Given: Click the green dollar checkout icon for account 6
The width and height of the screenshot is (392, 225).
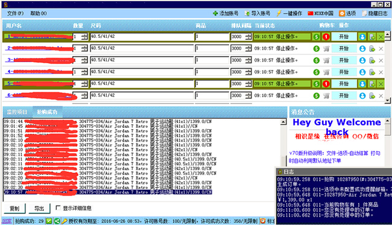Looking at the screenshot, I should (316, 96).
